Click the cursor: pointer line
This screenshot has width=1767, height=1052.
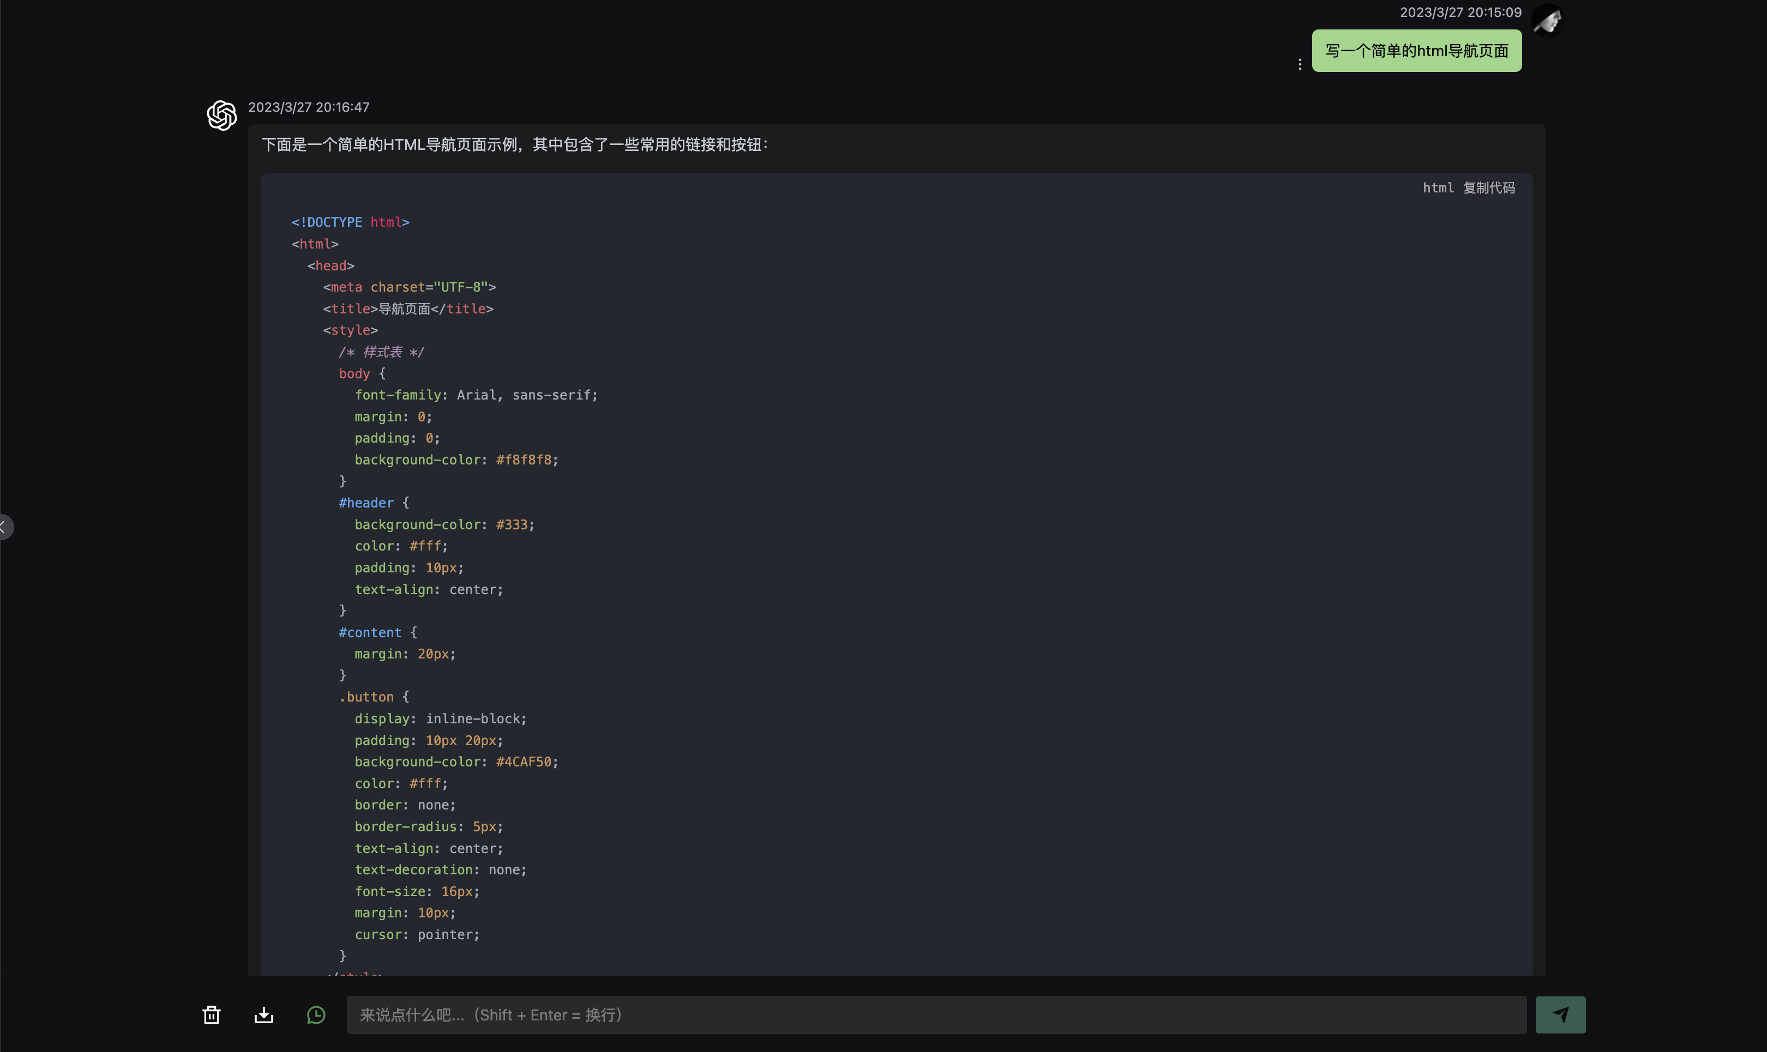pyautogui.click(x=417, y=934)
